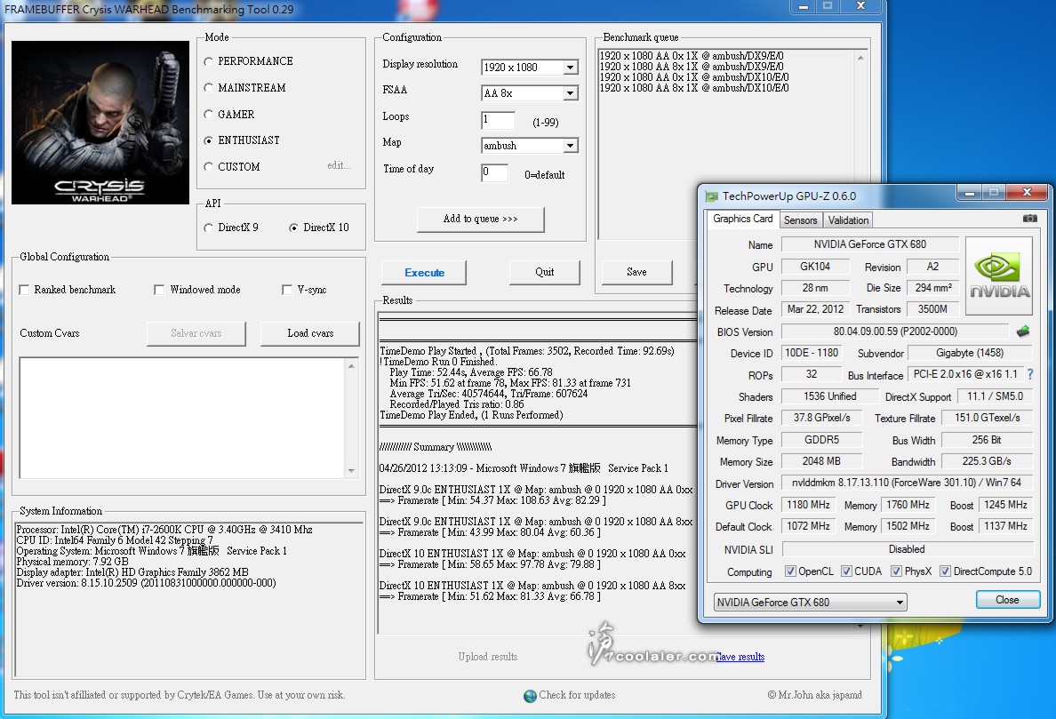Select queue entry ending ambush/DX9/E/0 with AA 0x
This screenshot has width=1056, height=719.
(691, 56)
